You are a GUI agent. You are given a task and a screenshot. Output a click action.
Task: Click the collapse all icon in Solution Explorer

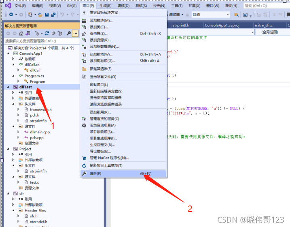[53, 33]
